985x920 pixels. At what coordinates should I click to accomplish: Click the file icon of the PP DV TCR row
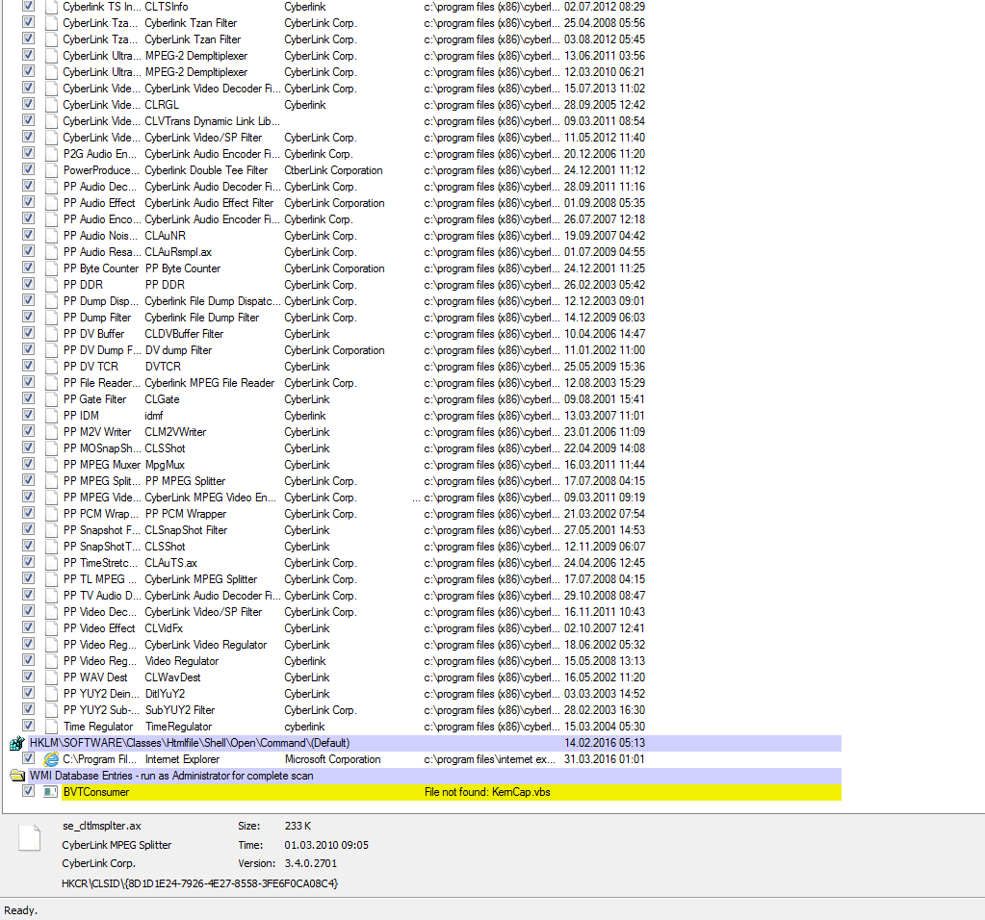pos(51,367)
